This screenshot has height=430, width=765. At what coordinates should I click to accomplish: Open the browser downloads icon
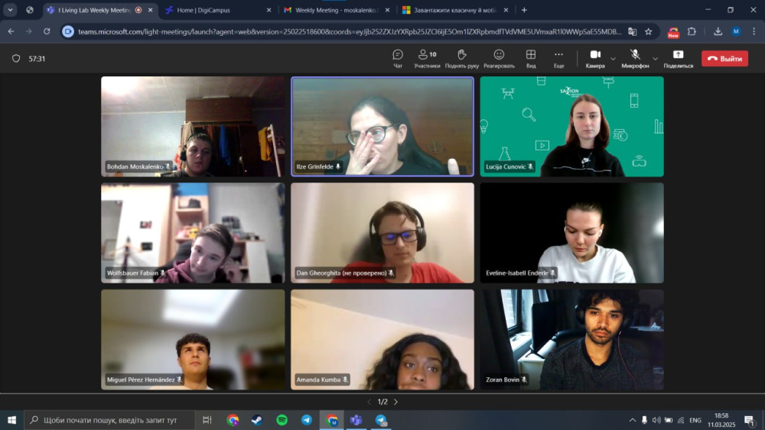tap(718, 31)
